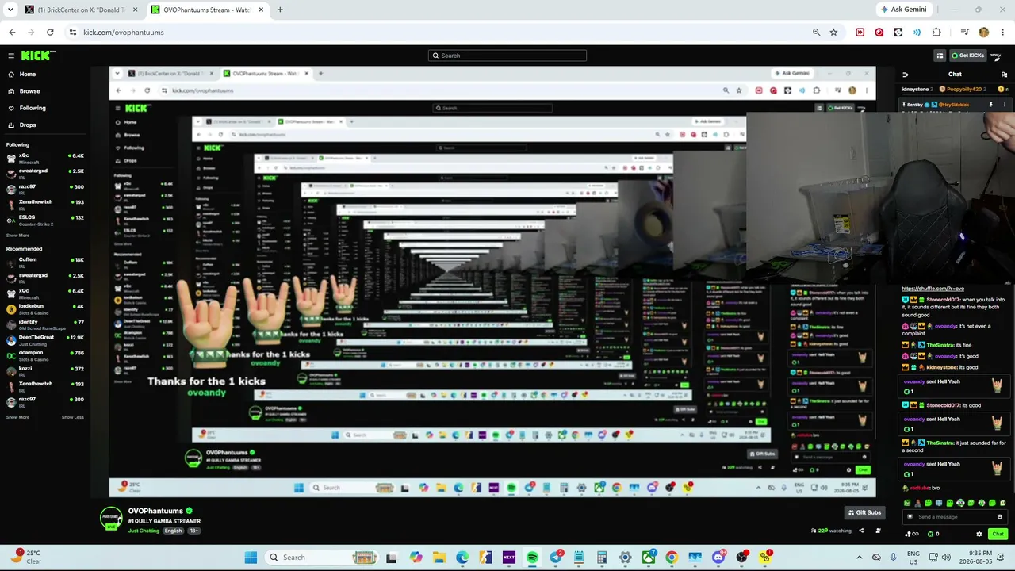Click the green Chat send button
The width and height of the screenshot is (1015, 571).
(998, 534)
